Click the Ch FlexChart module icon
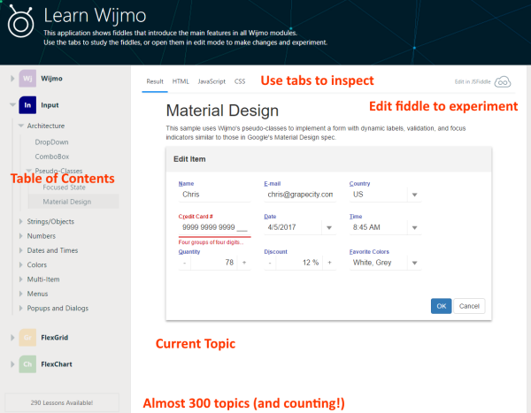This screenshot has width=531, height=413. point(27,364)
